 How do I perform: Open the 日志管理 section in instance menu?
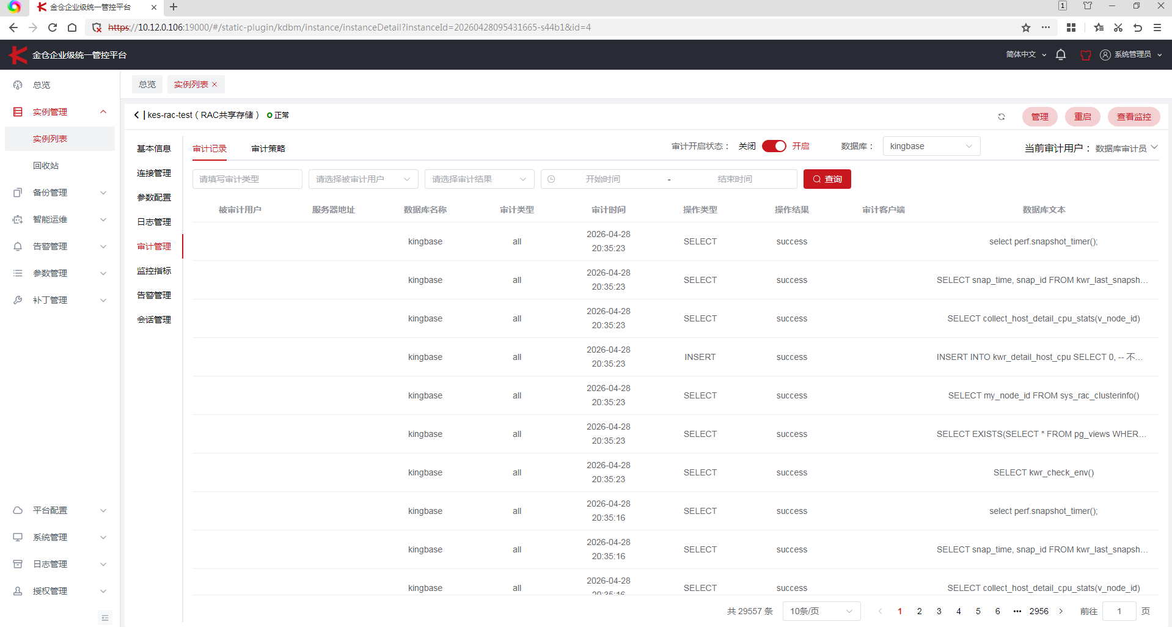[x=154, y=222]
